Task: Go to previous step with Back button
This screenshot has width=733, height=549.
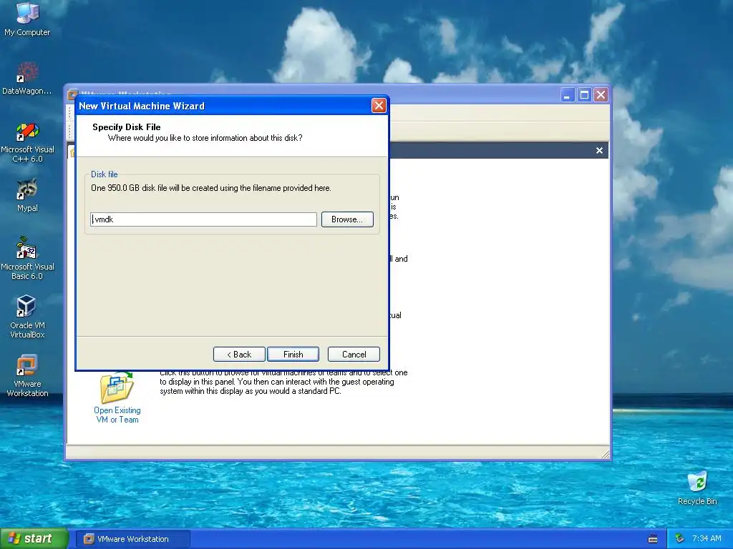Action: 239,355
